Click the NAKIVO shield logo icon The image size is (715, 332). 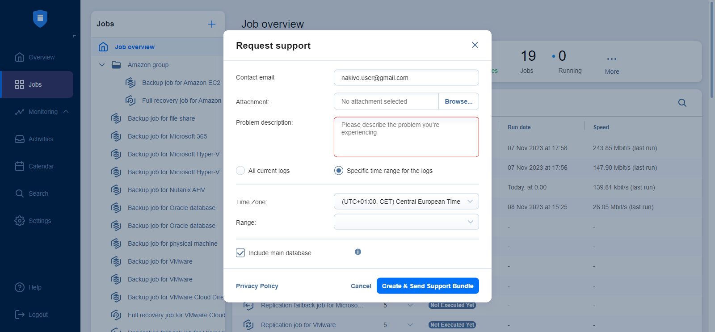[40, 18]
